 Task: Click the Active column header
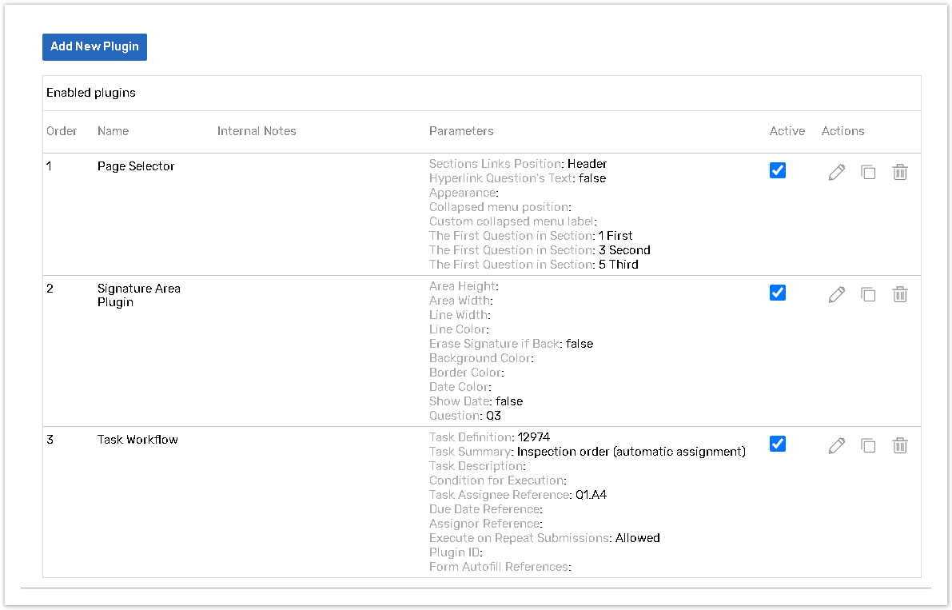click(x=787, y=131)
